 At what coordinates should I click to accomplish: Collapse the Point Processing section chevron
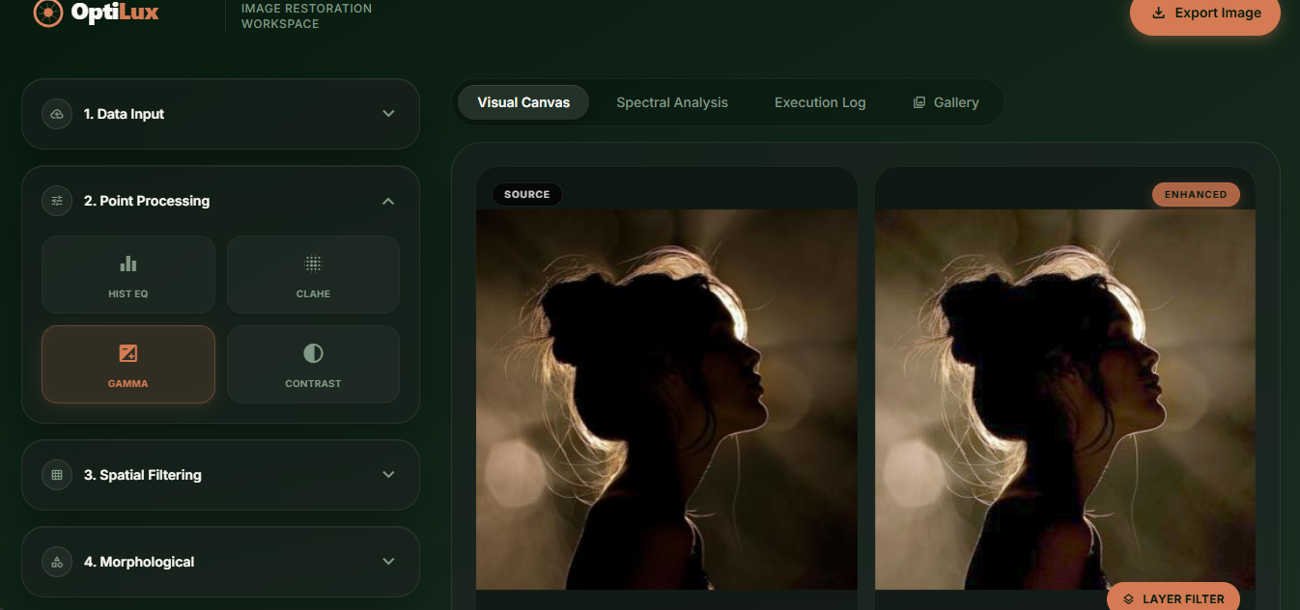coord(388,201)
